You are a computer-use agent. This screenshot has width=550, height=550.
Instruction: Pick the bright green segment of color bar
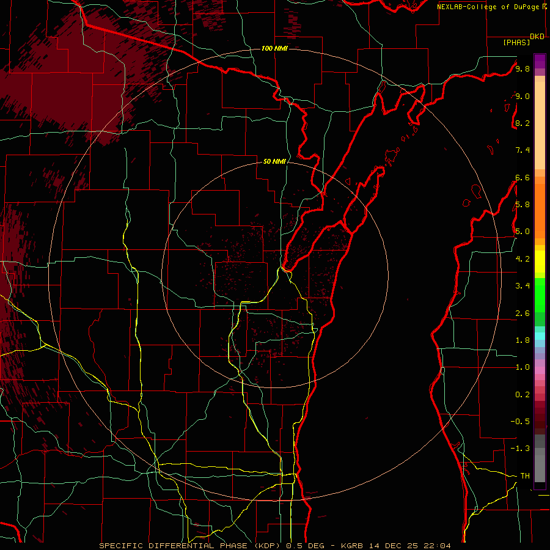(540, 295)
